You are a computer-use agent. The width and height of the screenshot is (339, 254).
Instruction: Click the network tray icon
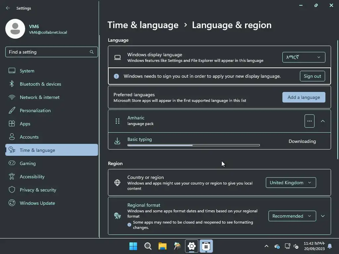(287, 246)
